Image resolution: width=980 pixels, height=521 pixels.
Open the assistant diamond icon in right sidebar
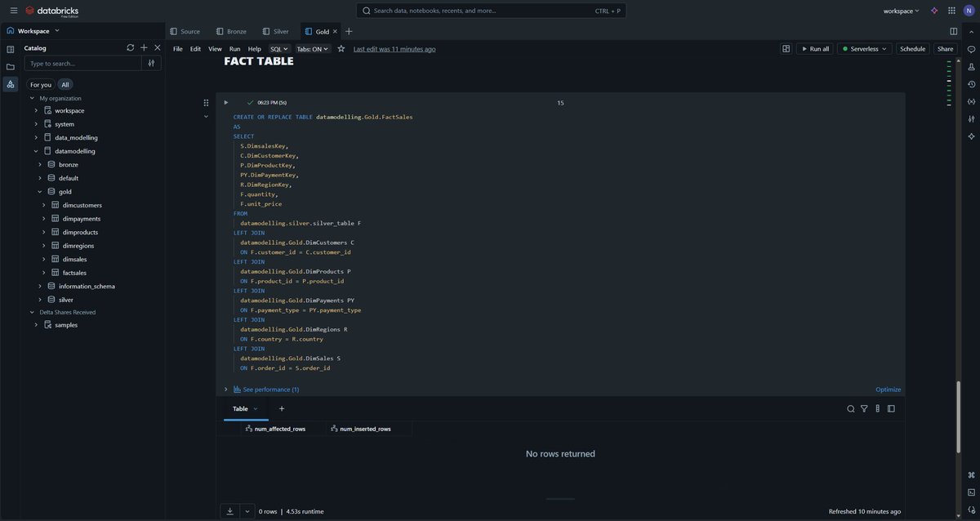(971, 136)
